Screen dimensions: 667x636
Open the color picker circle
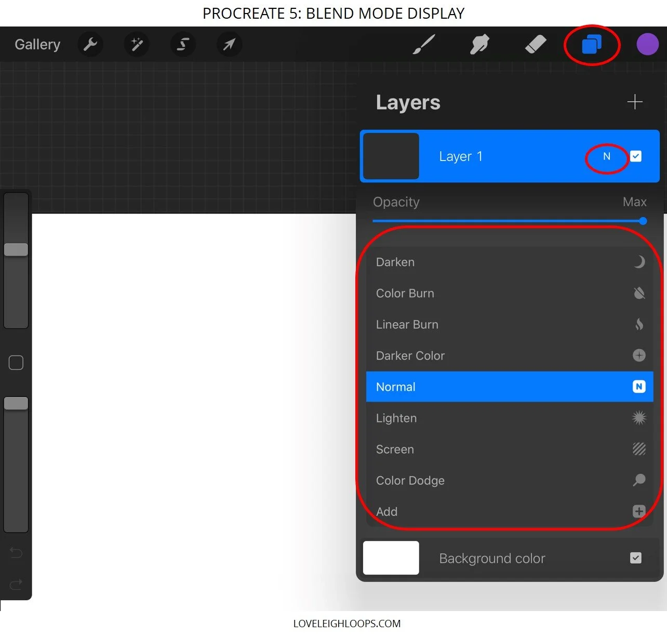coord(647,44)
